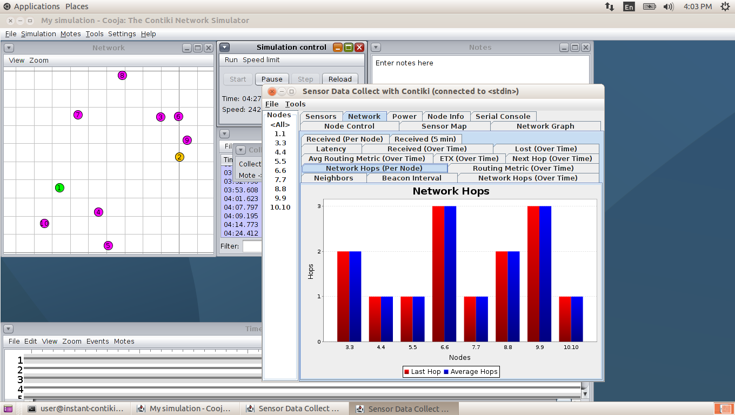
Task: Open the Network panel dropdown arrow icon
Action: pyautogui.click(x=9, y=48)
